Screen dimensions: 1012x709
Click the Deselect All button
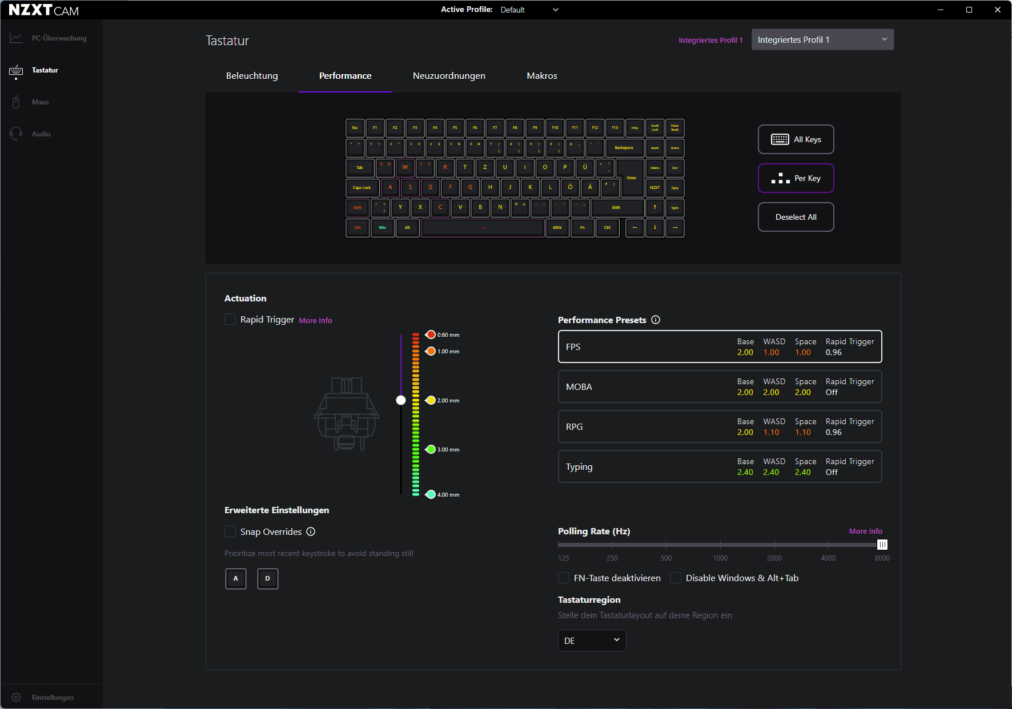(796, 217)
